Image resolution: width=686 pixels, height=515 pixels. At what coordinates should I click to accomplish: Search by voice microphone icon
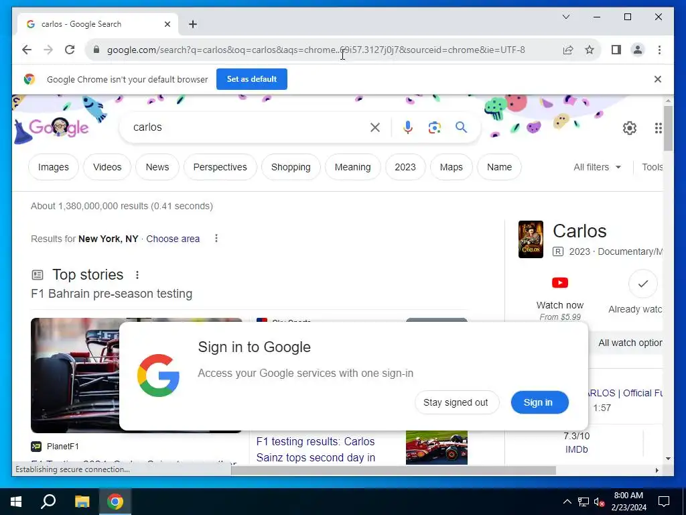point(407,127)
